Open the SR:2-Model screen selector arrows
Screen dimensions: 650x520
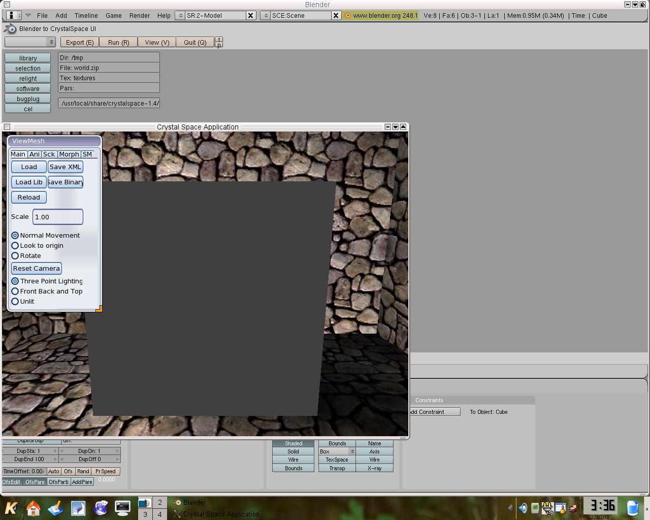tap(180, 16)
